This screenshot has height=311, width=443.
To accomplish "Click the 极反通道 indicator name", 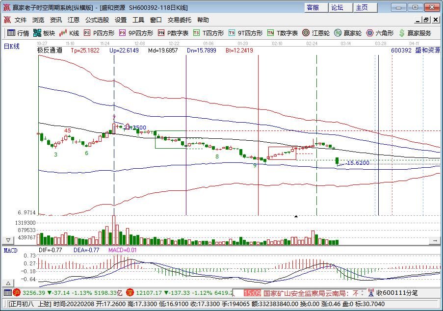I will (x=50, y=51).
